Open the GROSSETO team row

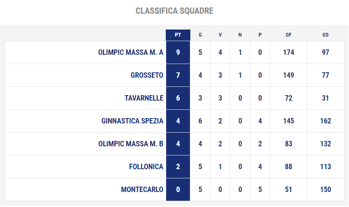[x=174, y=75]
